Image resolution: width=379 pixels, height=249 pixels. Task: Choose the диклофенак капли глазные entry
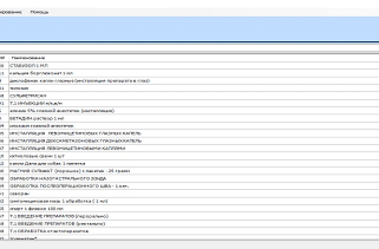point(75,81)
